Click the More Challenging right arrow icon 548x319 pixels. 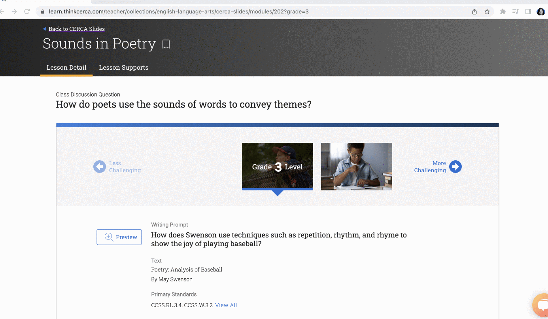pos(455,167)
